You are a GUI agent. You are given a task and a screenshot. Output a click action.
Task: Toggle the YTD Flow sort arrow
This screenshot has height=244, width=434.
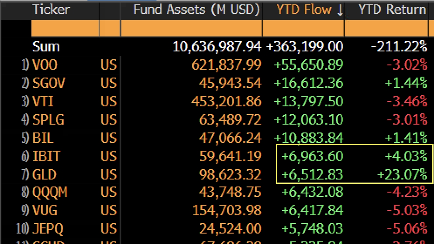coord(340,10)
